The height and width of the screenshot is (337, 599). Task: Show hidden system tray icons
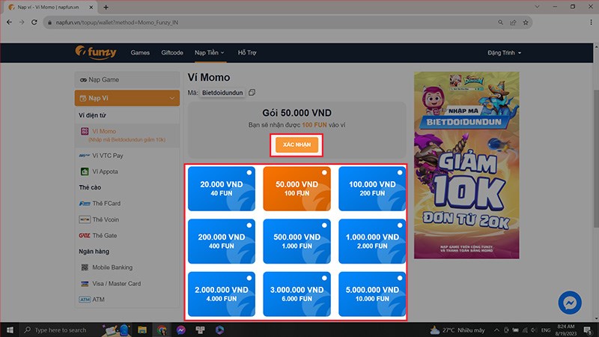pos(496,330)
